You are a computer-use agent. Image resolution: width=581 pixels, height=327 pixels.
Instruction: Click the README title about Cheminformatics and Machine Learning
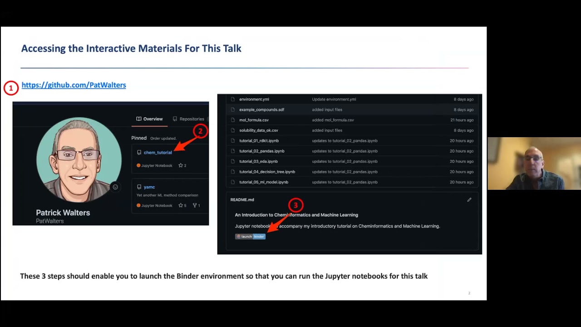pyautogui.click(x=296, y=215)
